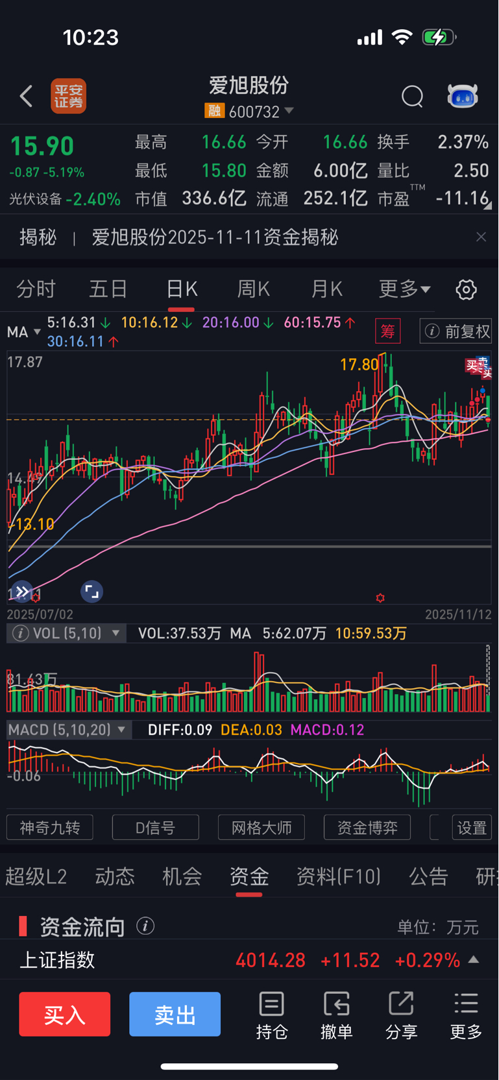Tap the double-arrow chart expand icon
This screenshot has width=499, height=1080.
point(22,592)
